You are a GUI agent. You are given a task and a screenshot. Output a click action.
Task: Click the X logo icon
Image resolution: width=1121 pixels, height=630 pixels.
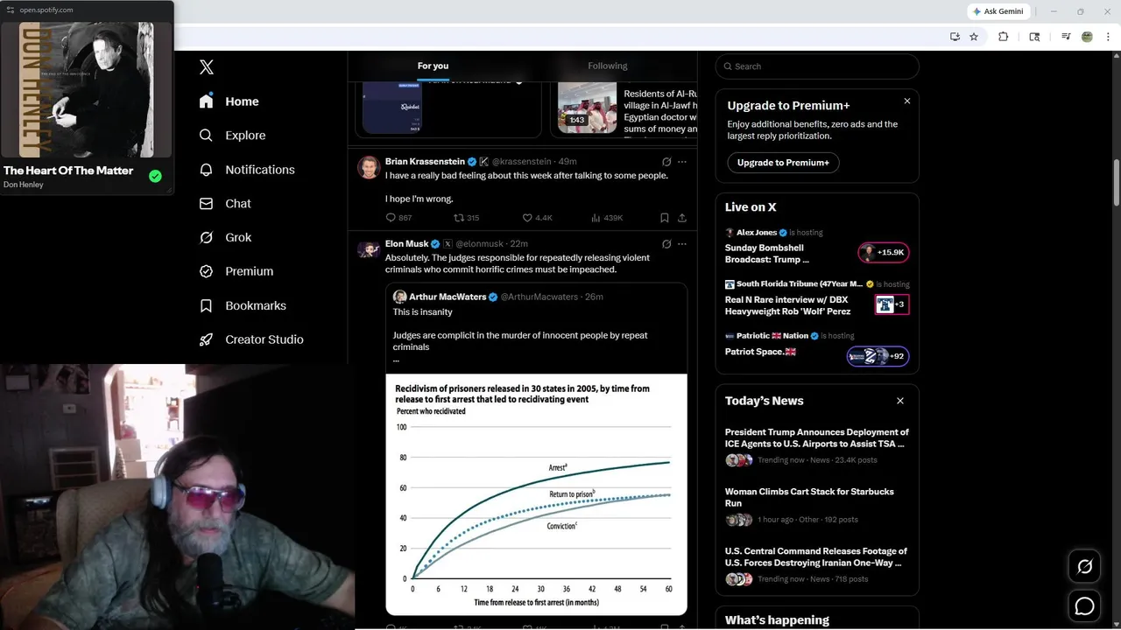207,67
